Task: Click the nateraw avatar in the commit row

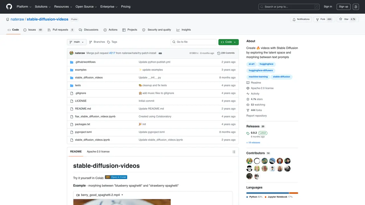Action: click(72, 53)
